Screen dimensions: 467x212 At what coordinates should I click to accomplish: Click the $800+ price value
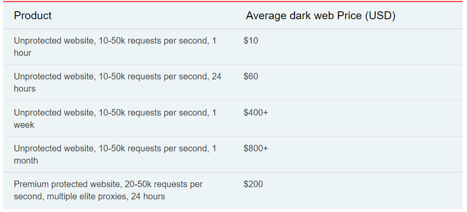coord(256,148)
